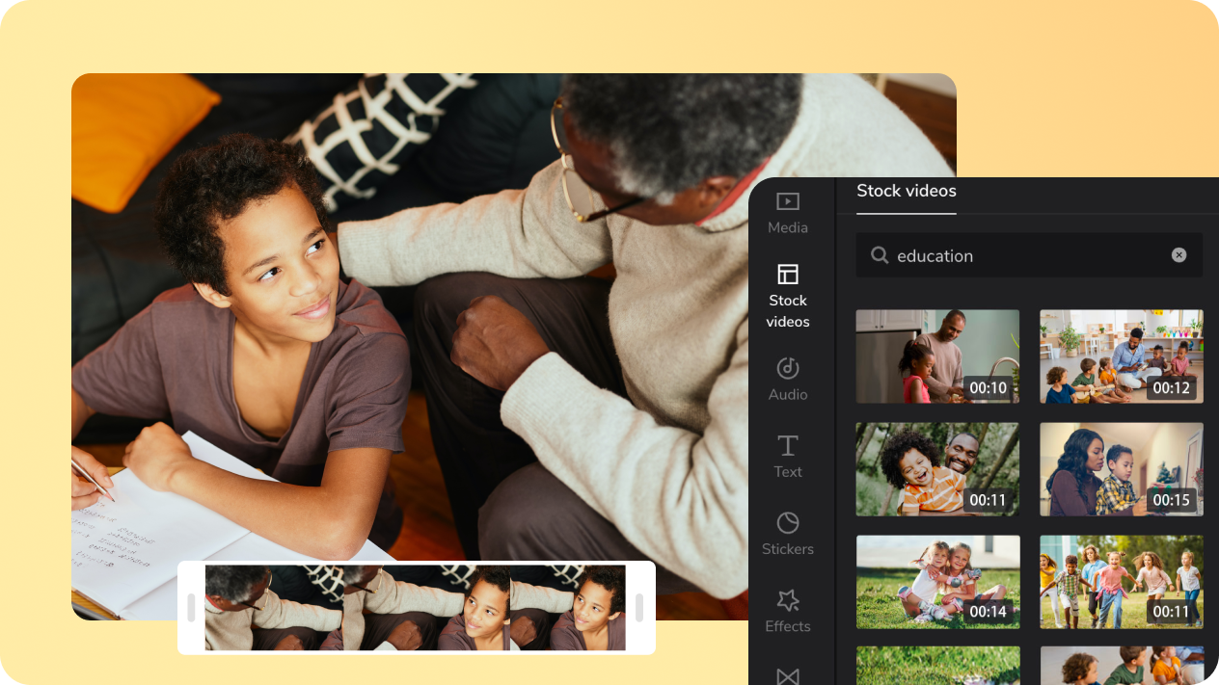Image resolution: width=1219 pixels, height=685 pixels.
Task: Click the Effects sidebar label
Action: [x=788, y=626]
